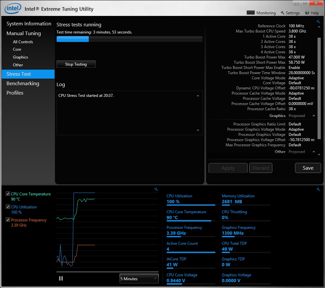Select Core tuning page
Viewport: 325px width, 288px height.
17,49
